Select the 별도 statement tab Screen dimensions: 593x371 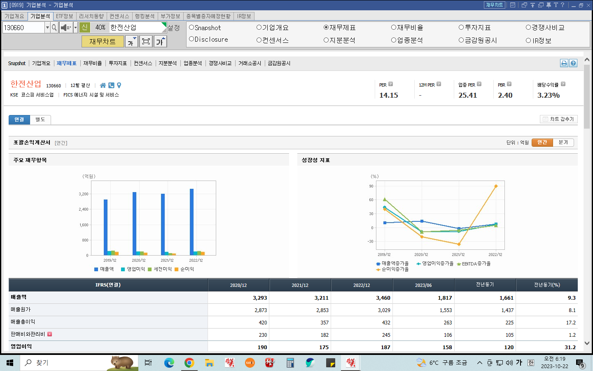pyautogui.click(x=40, y=120)
